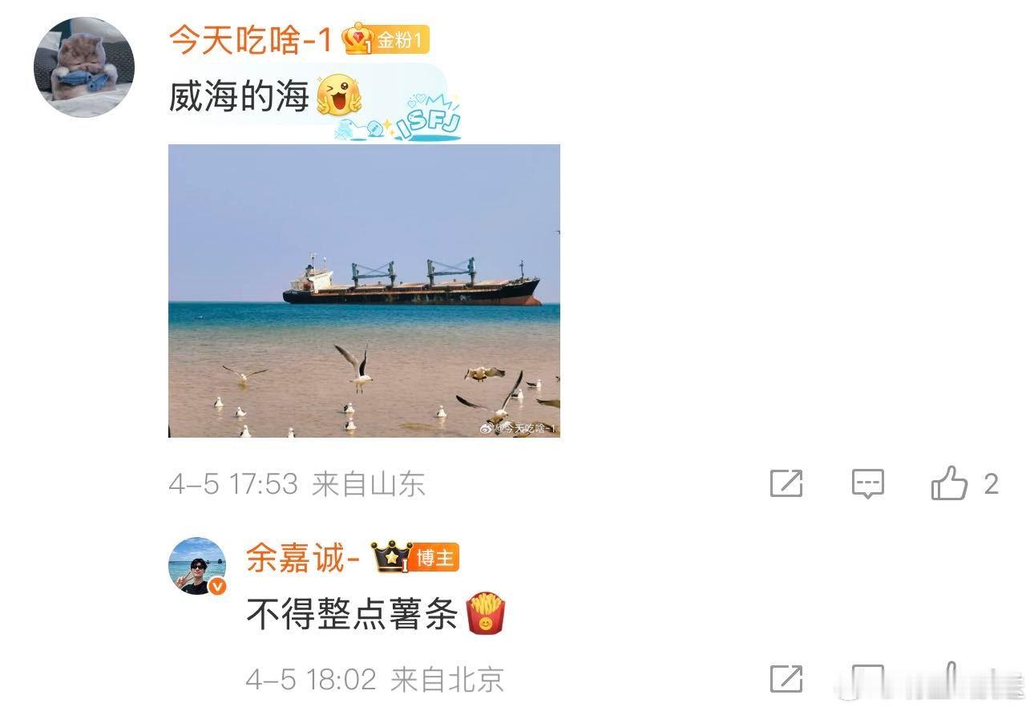Tap the 4-5 18:02 来自北京 timestamp
Image resolution: width=1034 pixels, height=711 pixels.
tap(375, 680)
